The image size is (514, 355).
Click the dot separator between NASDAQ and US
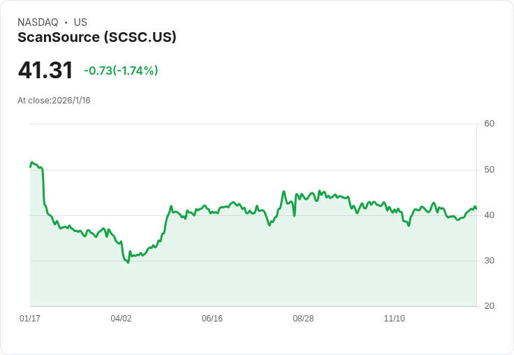coord(66,22)
